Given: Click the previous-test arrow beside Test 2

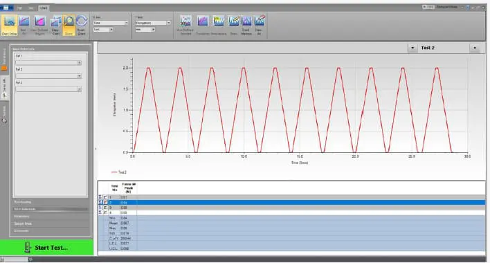Looking at the screenshot, I should (x=412, y=48).
